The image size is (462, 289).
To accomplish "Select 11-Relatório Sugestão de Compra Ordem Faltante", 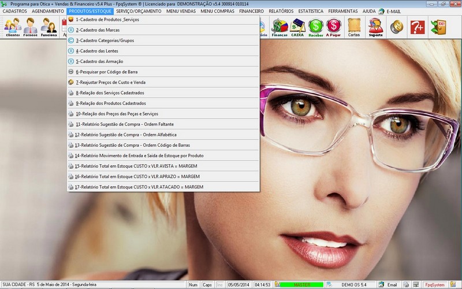I will pos(163,124).
